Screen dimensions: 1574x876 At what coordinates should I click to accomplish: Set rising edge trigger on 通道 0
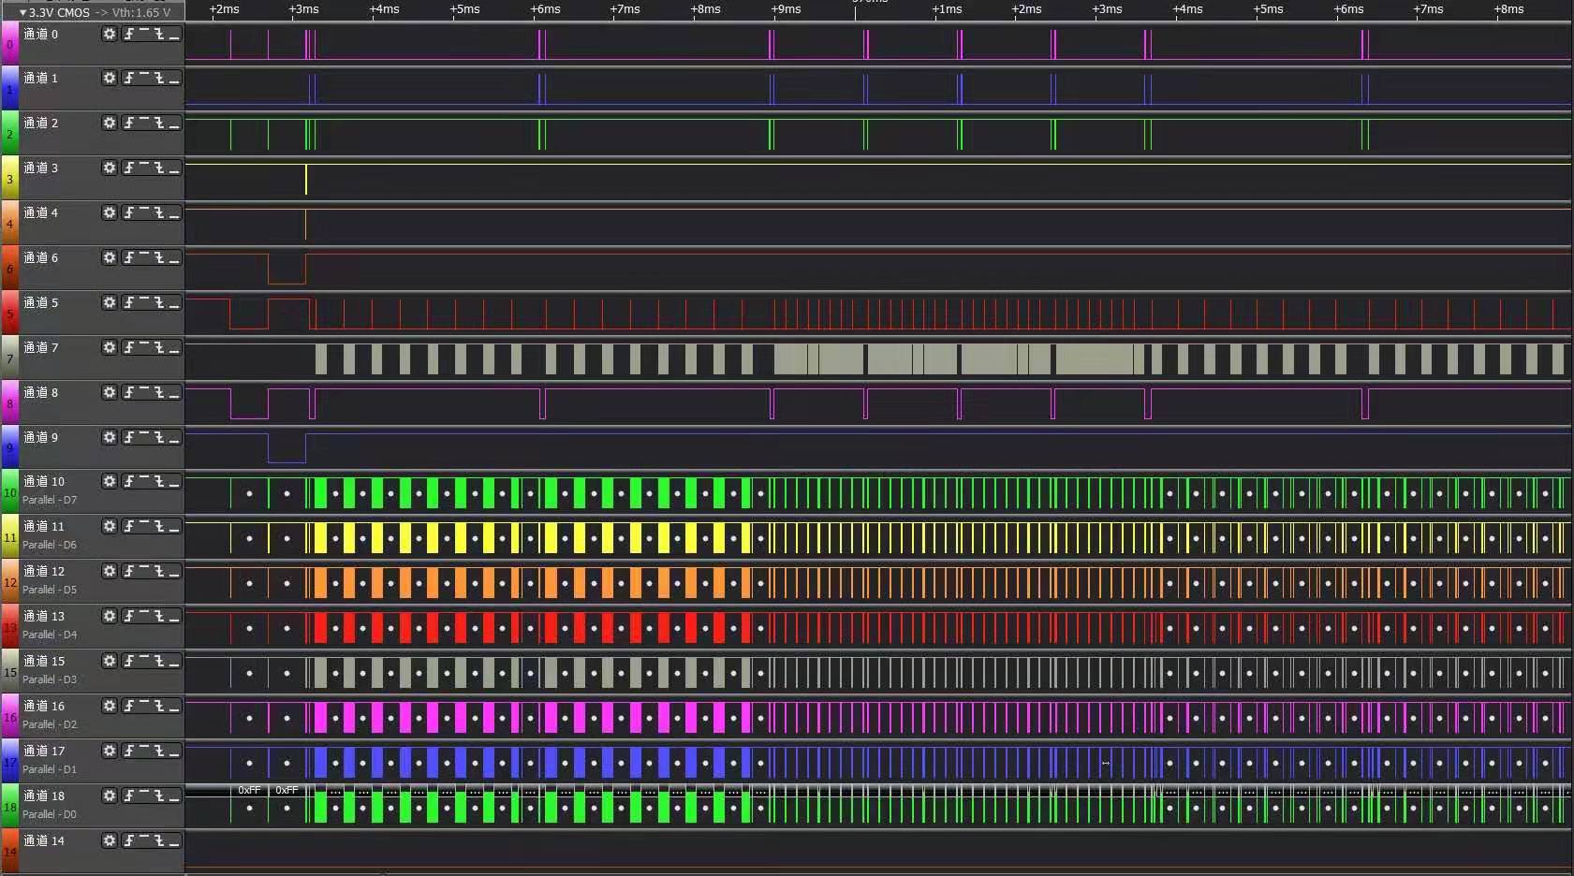pos(129,34)
